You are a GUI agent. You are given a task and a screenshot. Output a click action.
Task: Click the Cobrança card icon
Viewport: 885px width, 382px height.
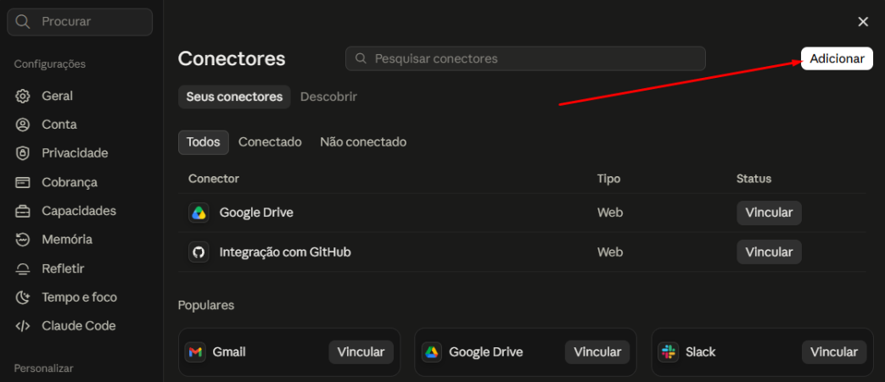[23, 183]
